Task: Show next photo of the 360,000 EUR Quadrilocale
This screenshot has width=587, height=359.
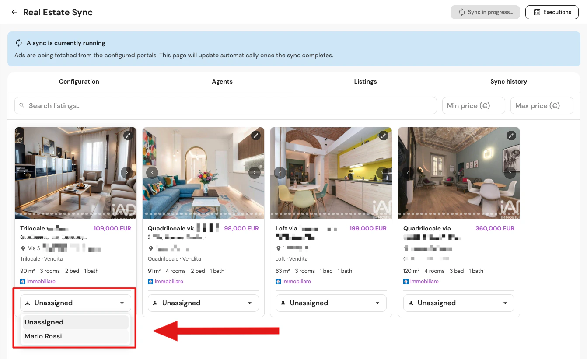Action: point(510,173)
